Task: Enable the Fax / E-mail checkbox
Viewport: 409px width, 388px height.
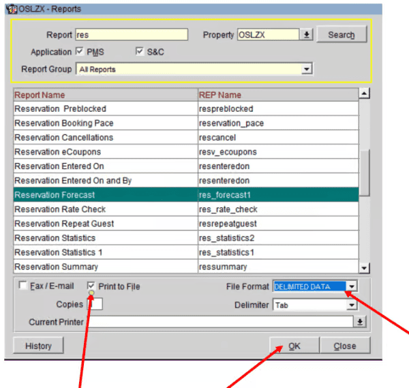Action: click(x=22, y=286)
